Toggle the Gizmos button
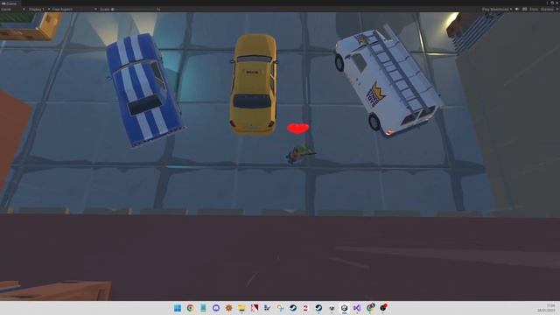The width and height of the screenshot is (560, 315). tap(546, 10)
